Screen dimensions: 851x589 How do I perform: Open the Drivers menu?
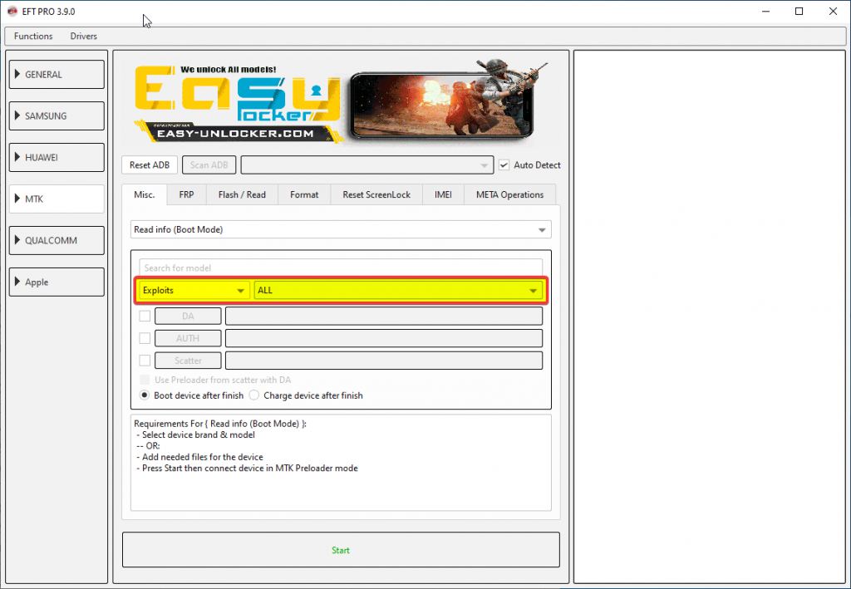click(84, 36)
